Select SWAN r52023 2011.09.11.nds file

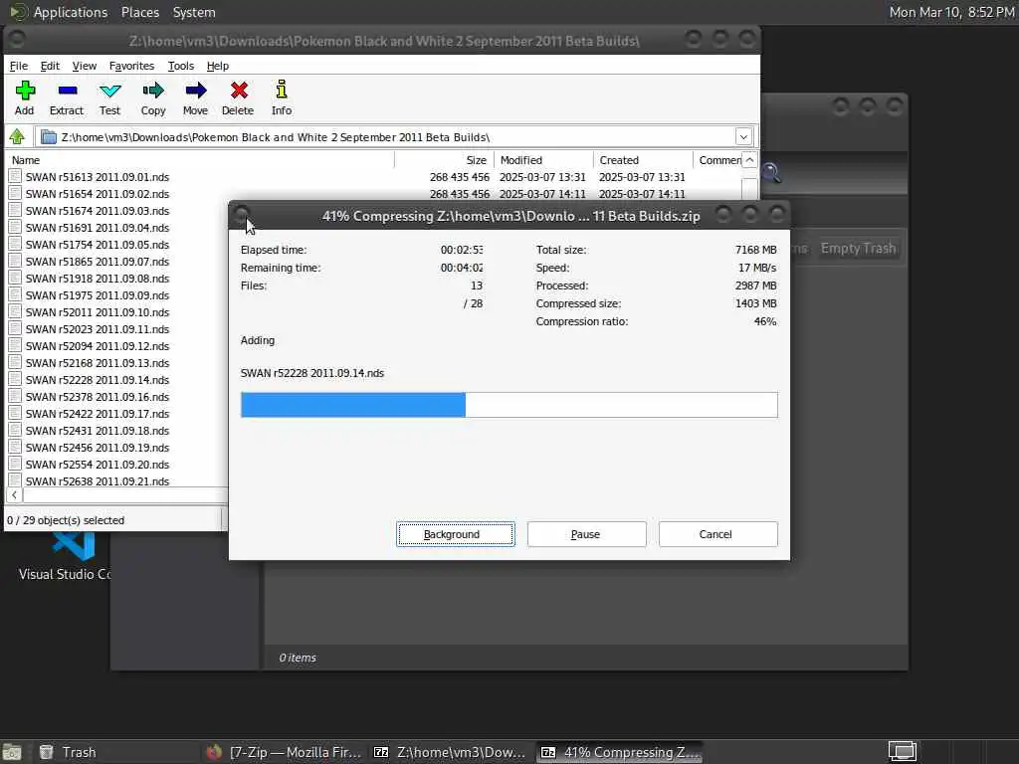pyautogui.click(x=98, y=328)
